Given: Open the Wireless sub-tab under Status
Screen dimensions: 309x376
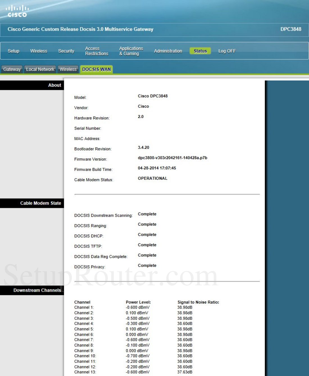Looking at the screenshot, I should coord(68,69).
